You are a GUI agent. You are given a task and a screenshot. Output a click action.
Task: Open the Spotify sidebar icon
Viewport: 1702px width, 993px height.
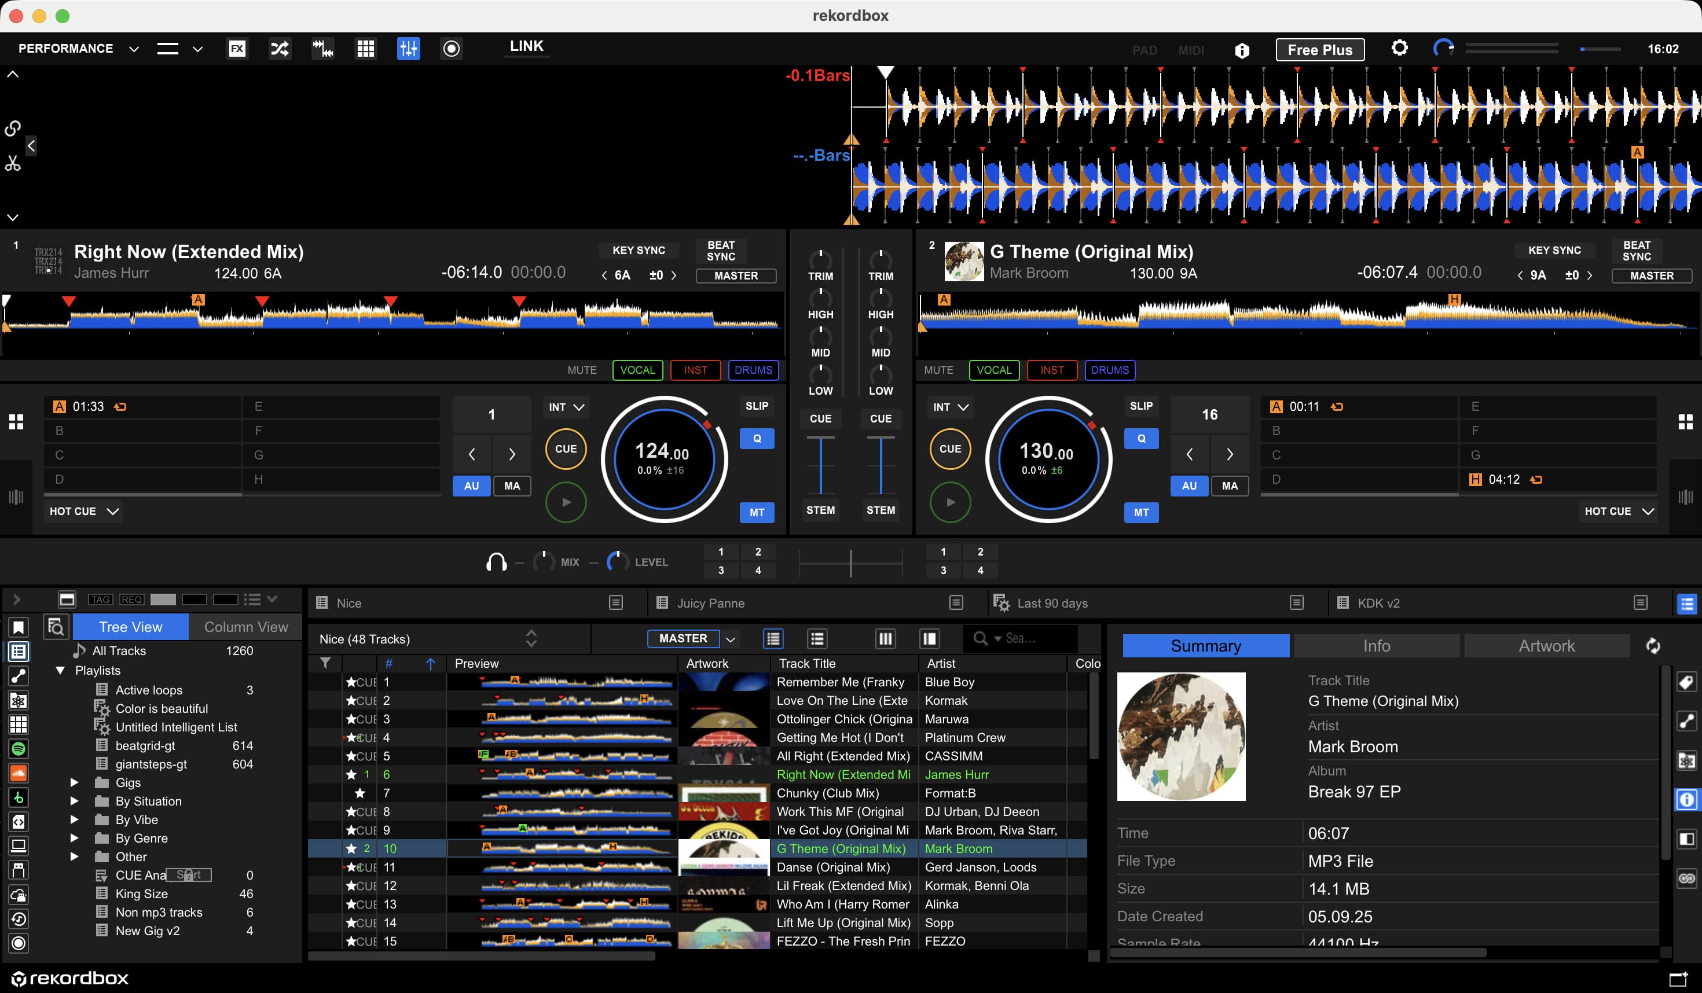[19, 749]
